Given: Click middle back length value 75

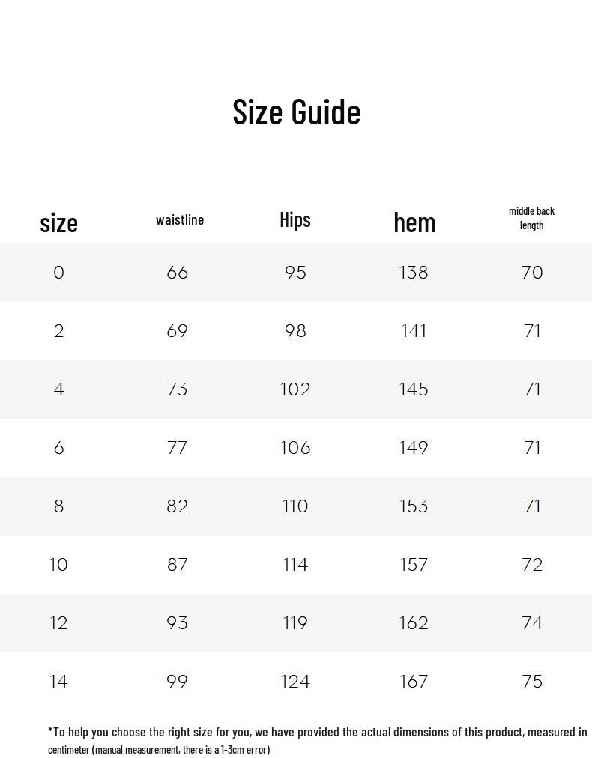Looking at the screenshot, I should (532, 682).
